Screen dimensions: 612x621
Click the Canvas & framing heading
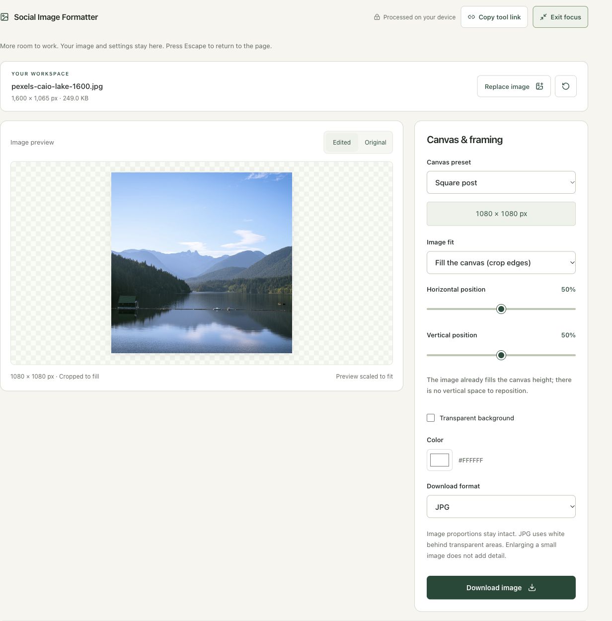[x=464, y=140]
